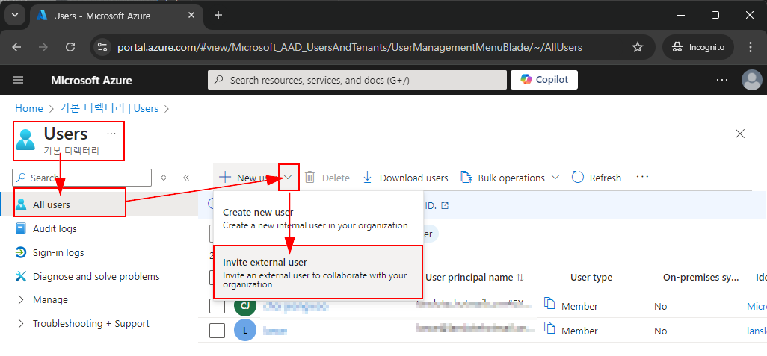Open the Bulk operations dropdown

[x=510, y=178]
